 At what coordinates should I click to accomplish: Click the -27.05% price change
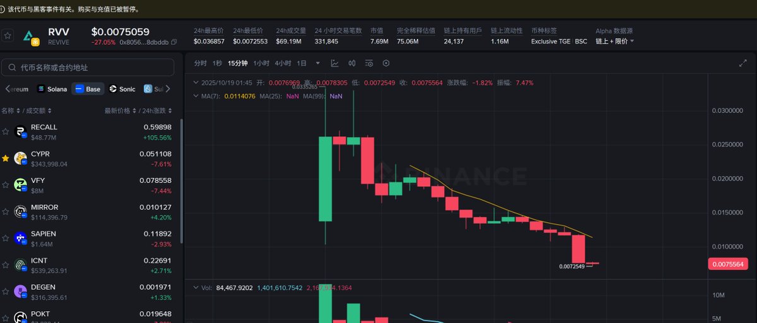click(103, 42)
